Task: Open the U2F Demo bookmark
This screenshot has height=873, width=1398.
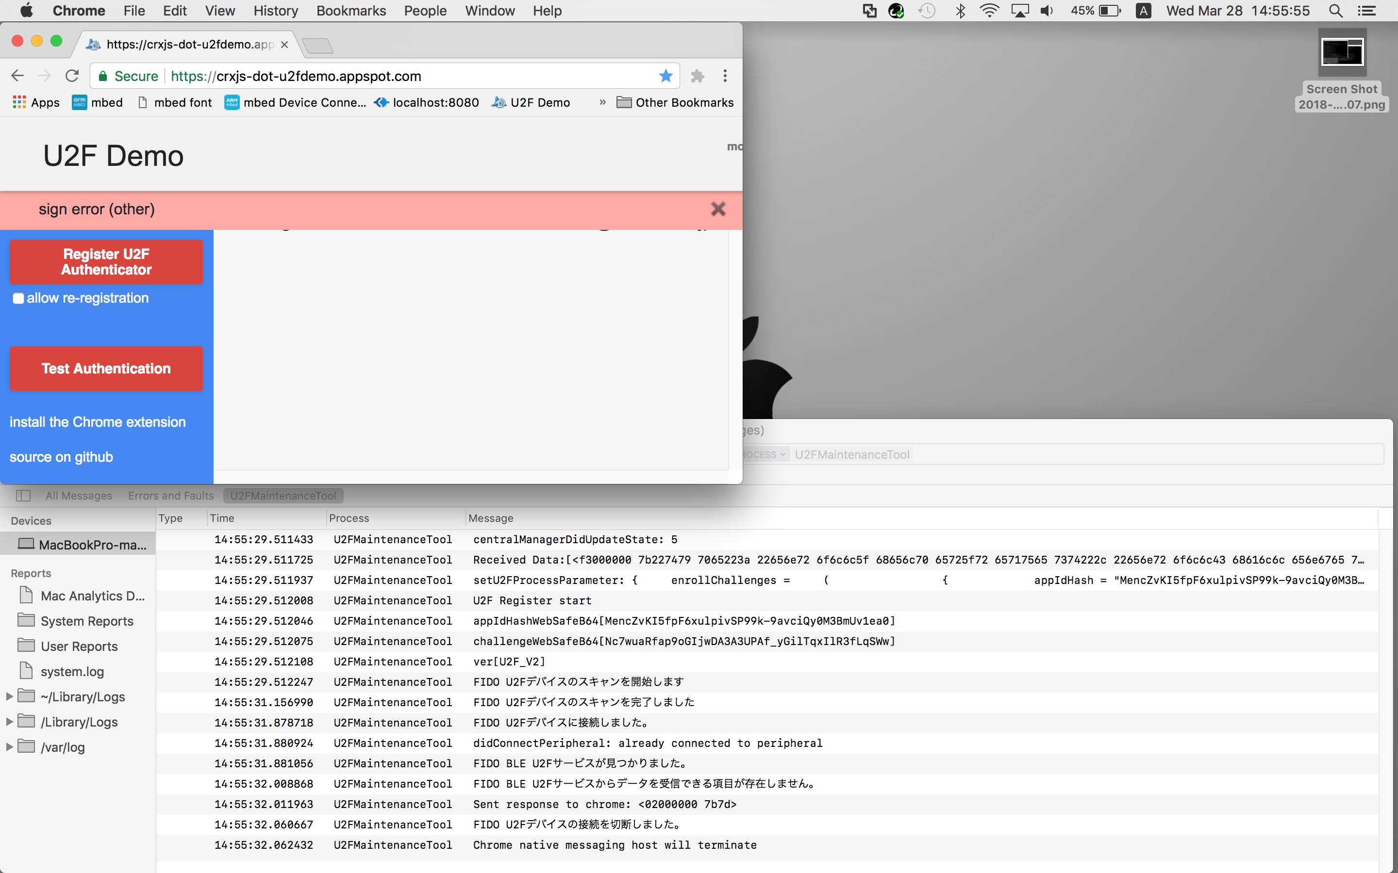Action: click(x=531, y=102)
